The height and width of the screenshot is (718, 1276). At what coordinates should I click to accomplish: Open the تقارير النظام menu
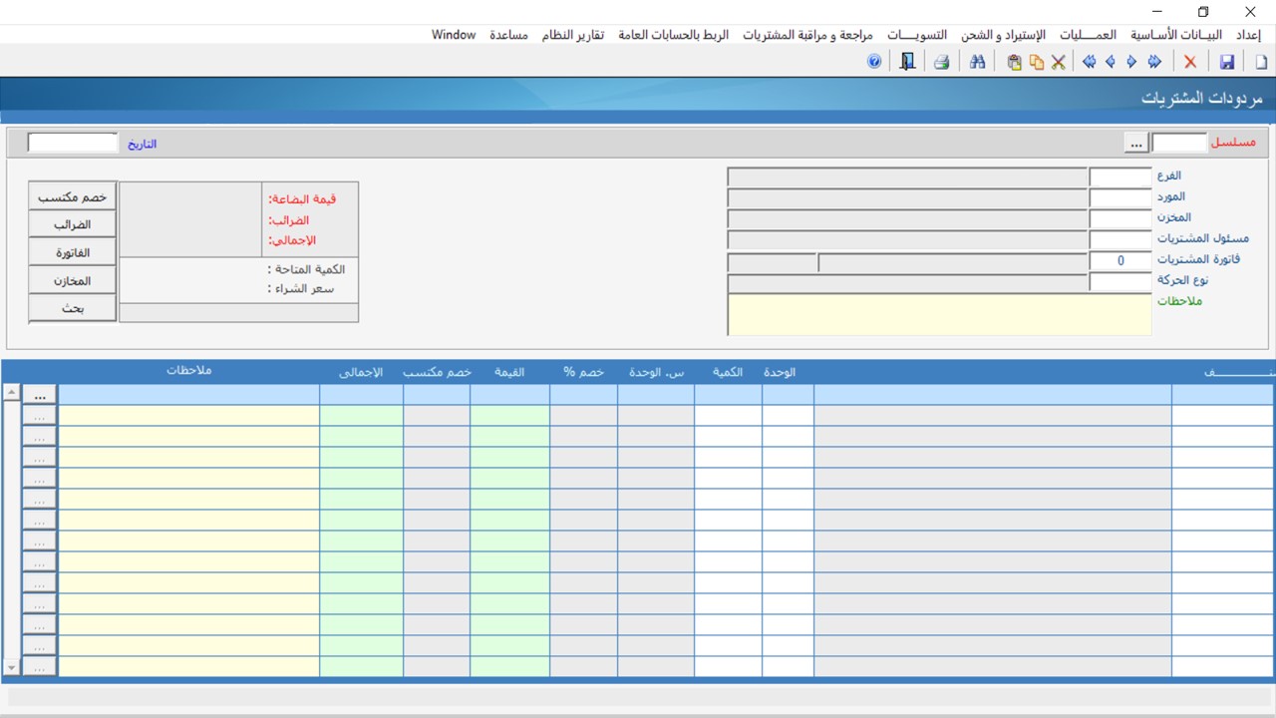573,35
